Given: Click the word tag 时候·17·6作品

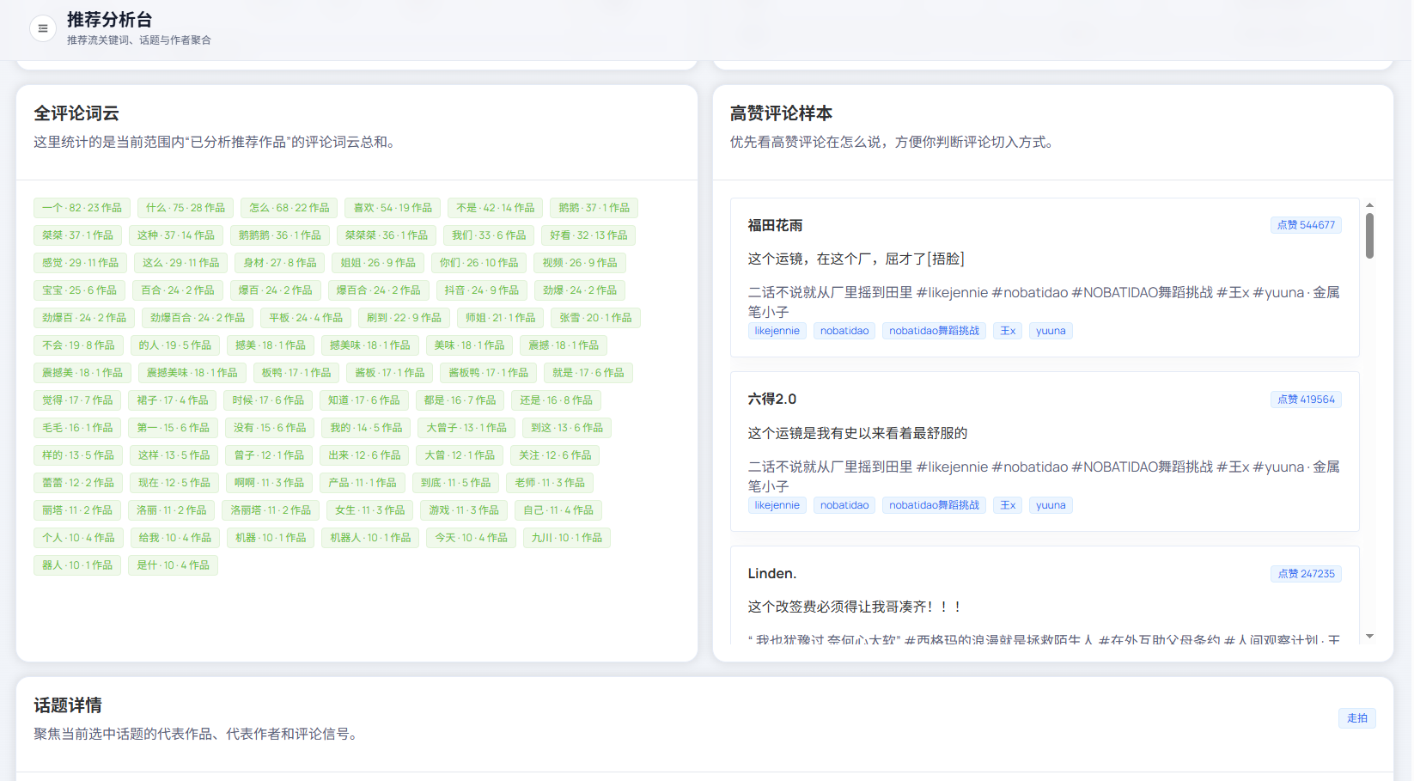Looking at the screenshot, I should pos(267,400).
